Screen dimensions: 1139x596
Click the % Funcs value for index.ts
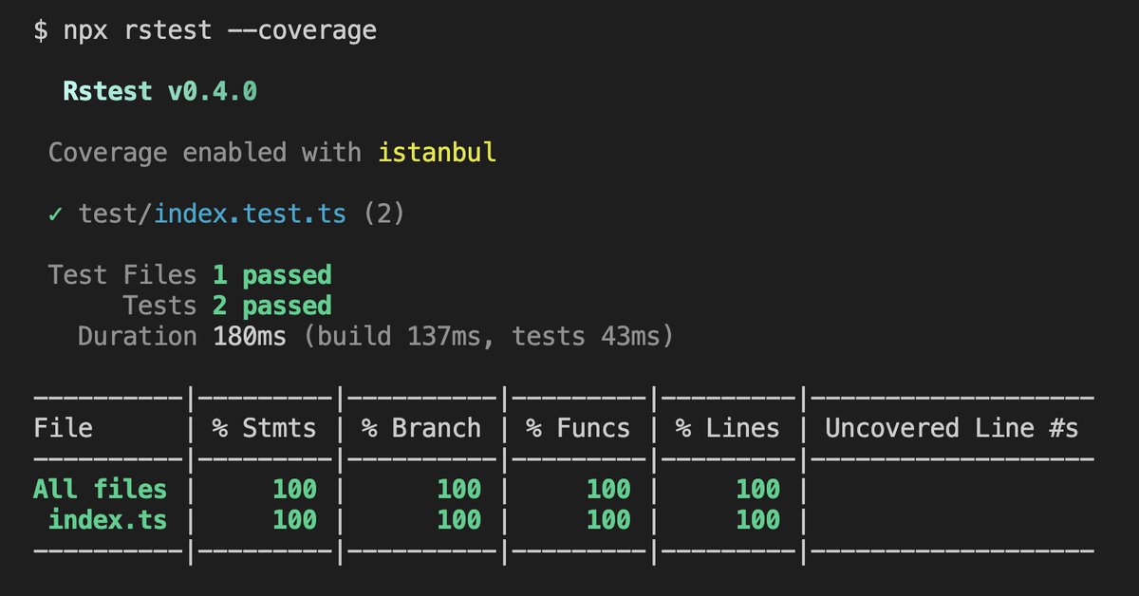(608, 519)
